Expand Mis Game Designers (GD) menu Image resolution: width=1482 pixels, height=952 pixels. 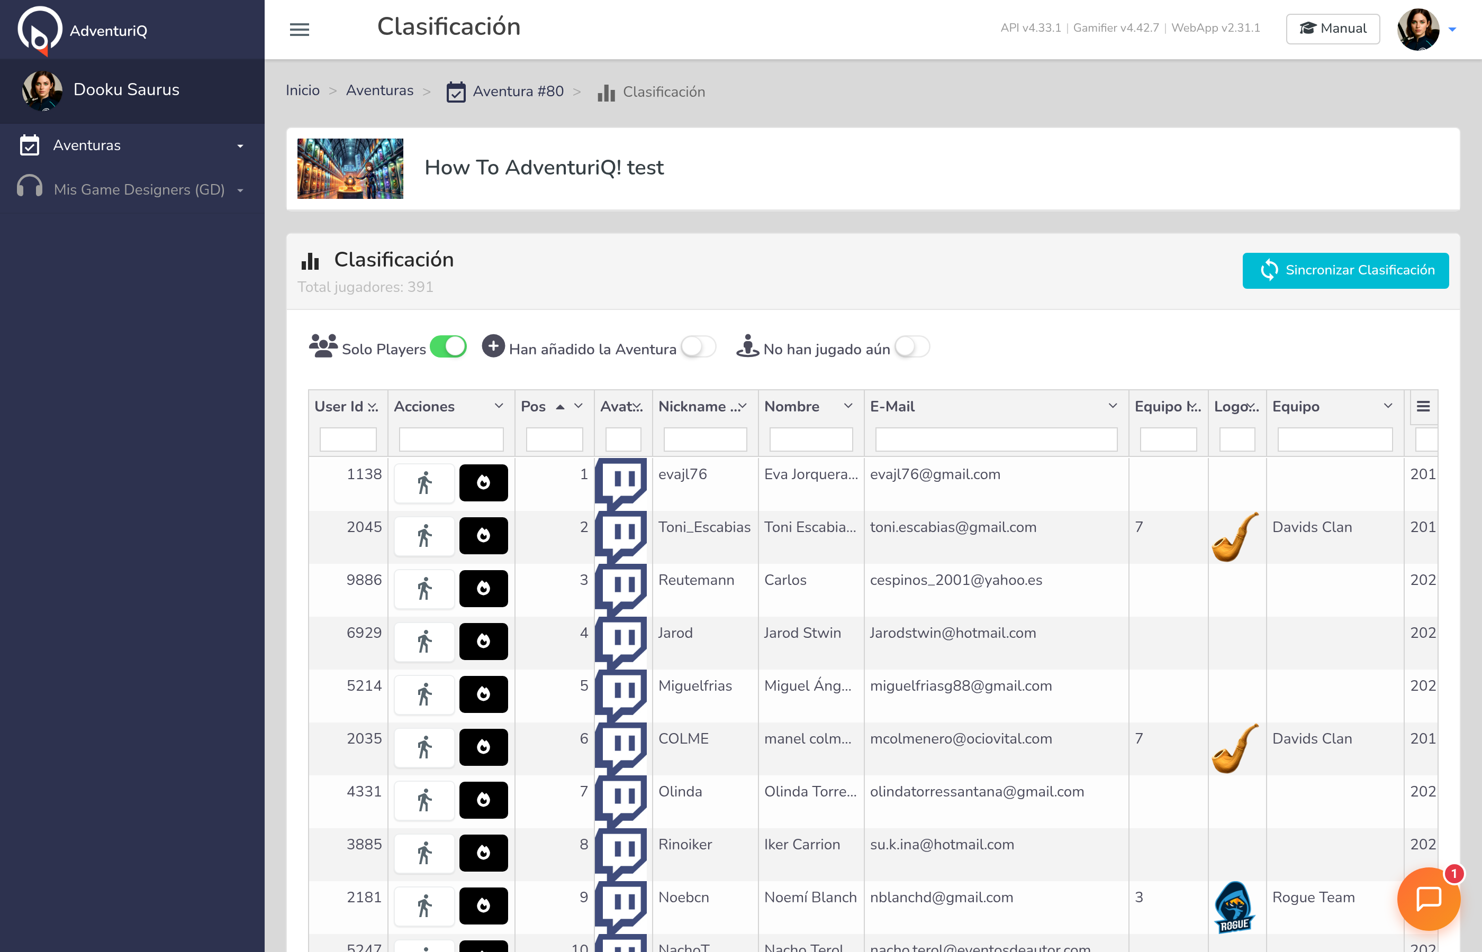132,189
